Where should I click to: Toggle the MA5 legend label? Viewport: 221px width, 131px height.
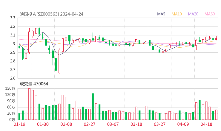pyautogui.click(x=161, y=14)
